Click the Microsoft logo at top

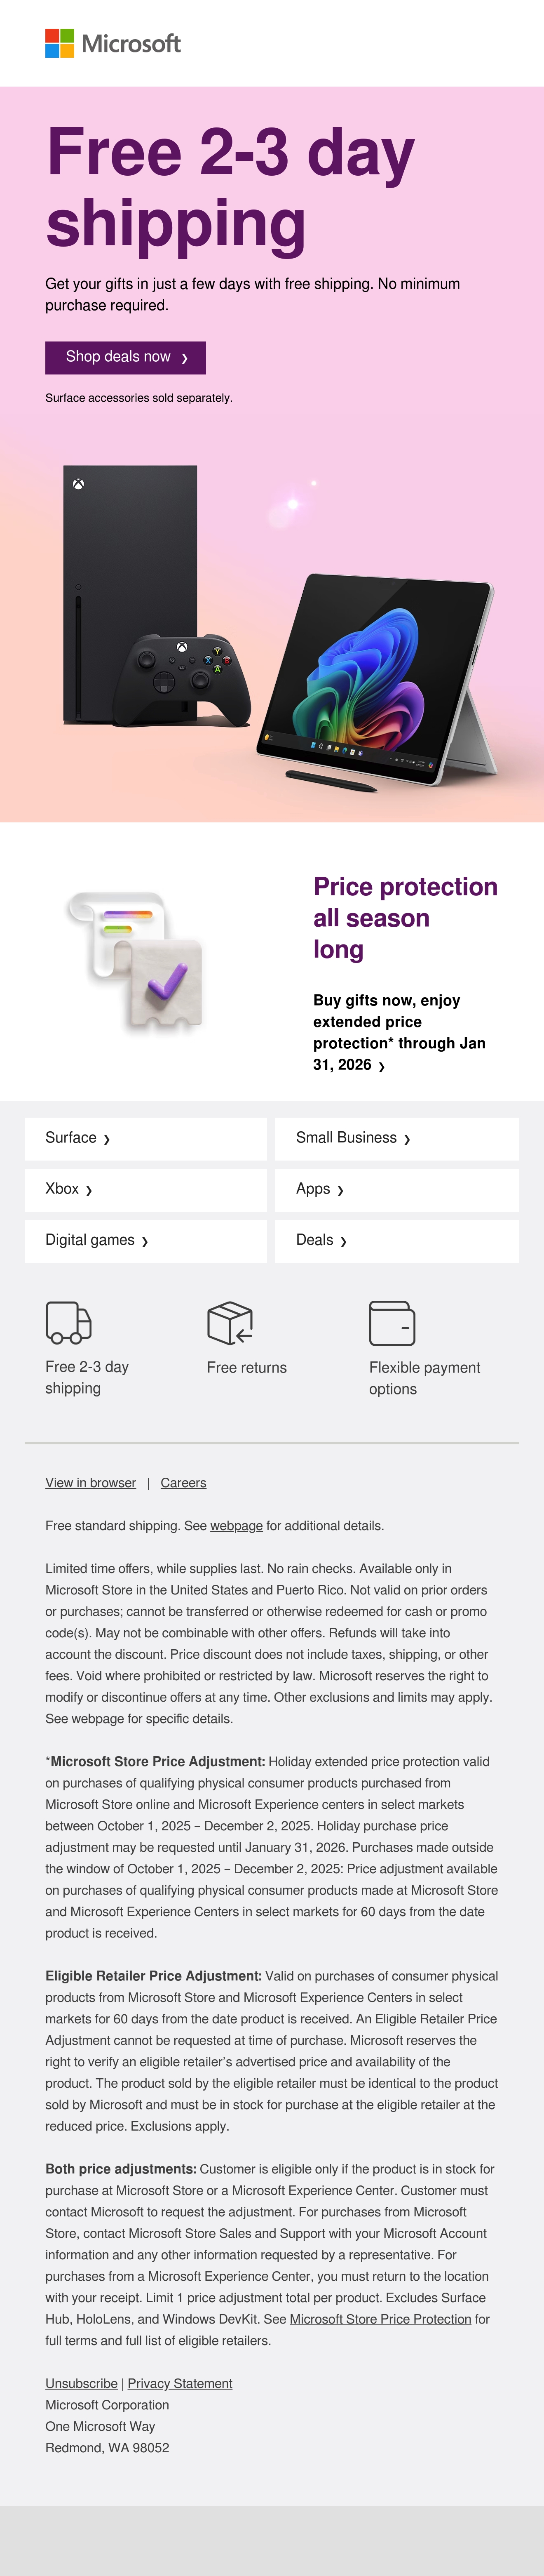click(113, 43)
